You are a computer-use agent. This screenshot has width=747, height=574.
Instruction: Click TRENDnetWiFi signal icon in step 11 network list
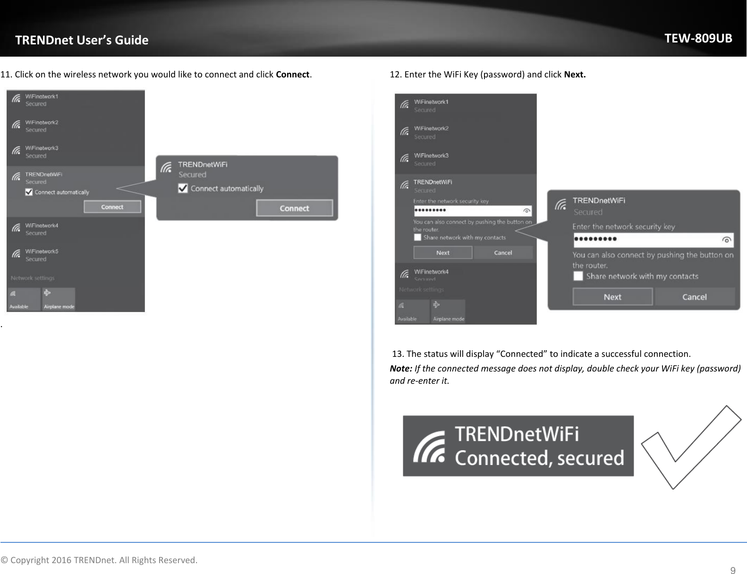tap(16, 177)
